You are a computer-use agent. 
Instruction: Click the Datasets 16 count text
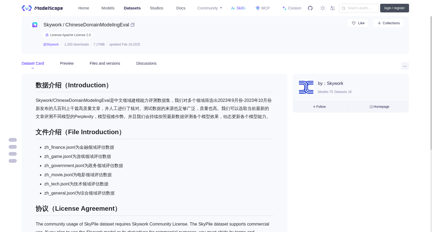point(343,92)
